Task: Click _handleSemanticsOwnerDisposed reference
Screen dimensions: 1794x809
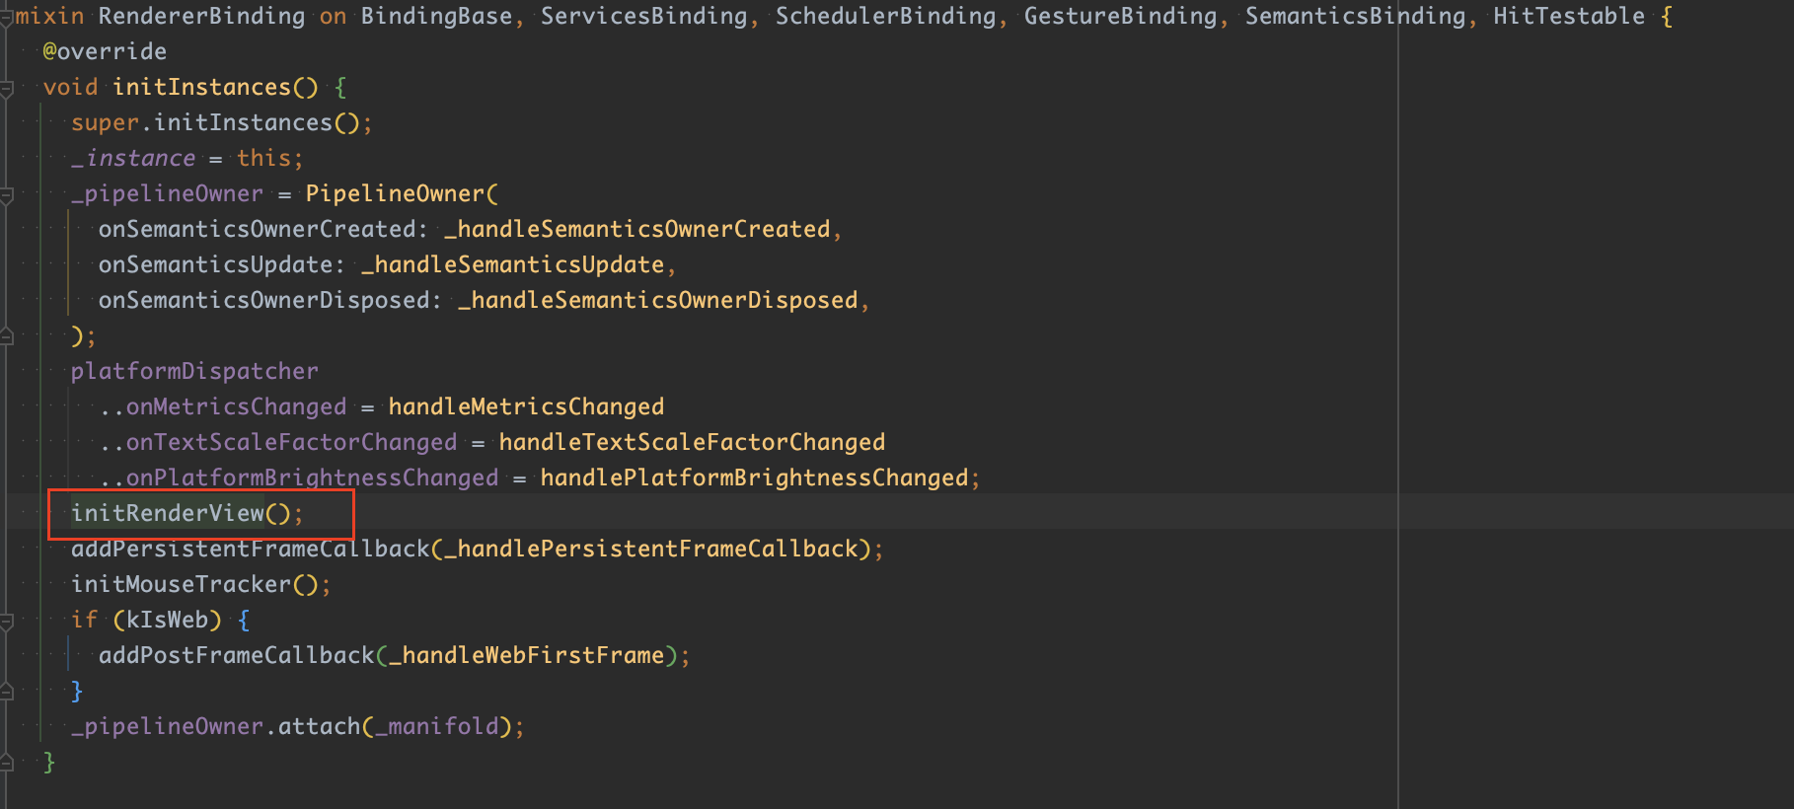Action: pyautogui.click(x=658, y=300)
